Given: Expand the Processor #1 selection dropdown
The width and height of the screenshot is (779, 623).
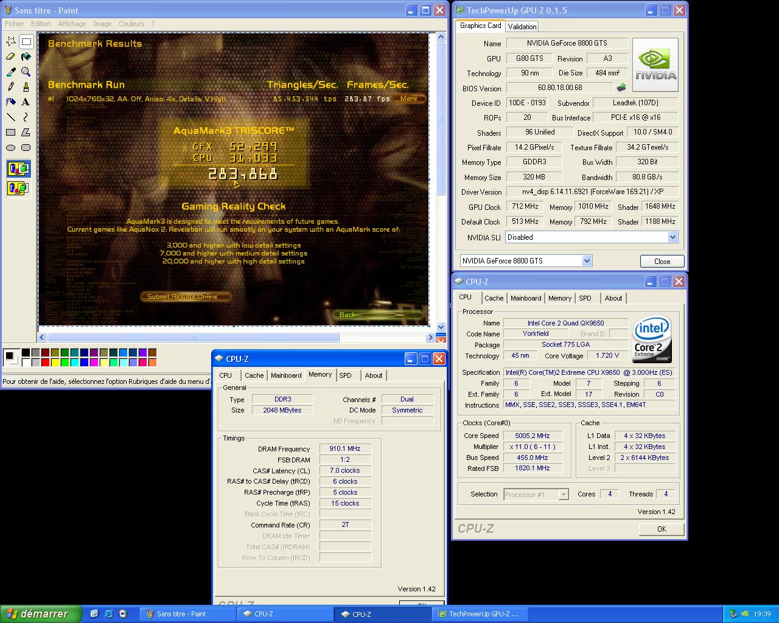Looking at the screenshot, I should pyautogui.click(x=564, y=495).
